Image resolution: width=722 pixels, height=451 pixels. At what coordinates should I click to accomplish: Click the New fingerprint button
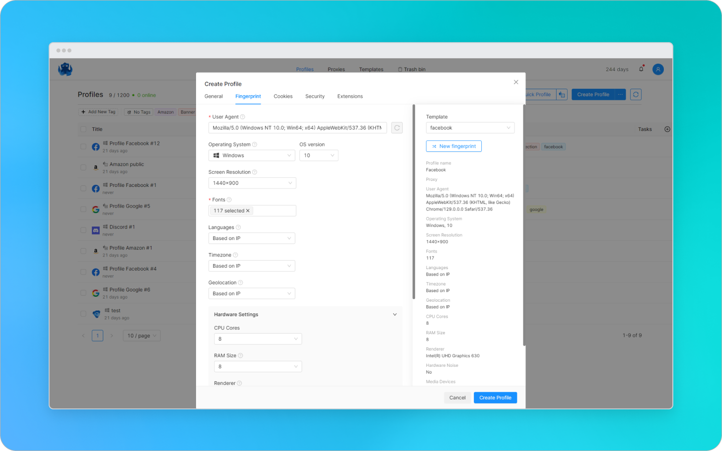tap(453, 146)
